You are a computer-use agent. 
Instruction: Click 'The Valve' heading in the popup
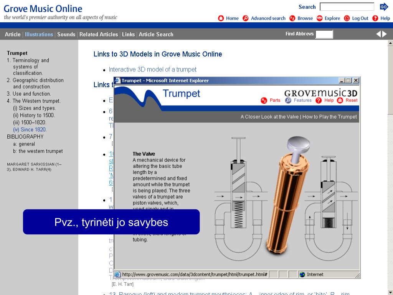(x=144, y=154)
